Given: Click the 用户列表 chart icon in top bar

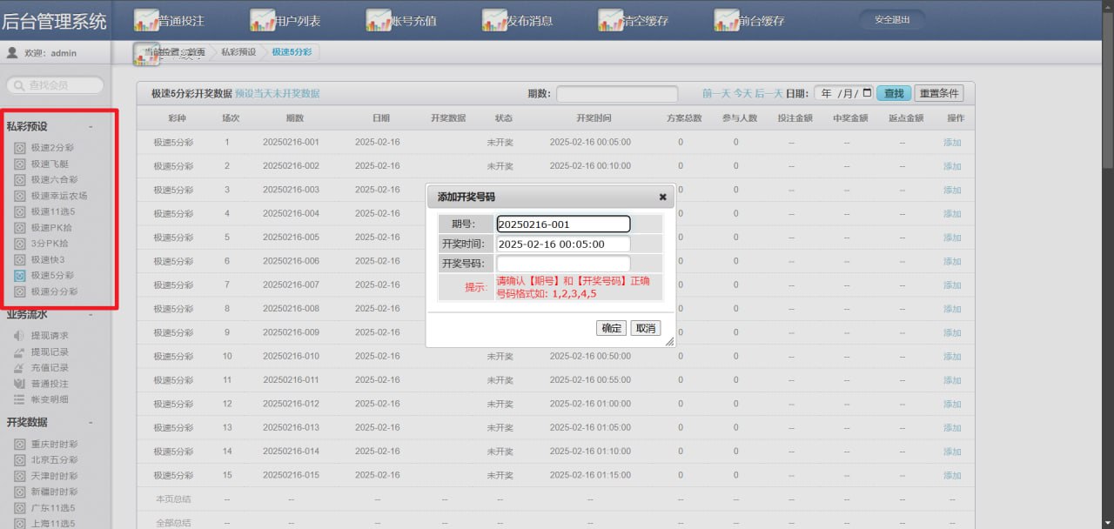Looking at the screenshot, I should [x=262, y=19].
